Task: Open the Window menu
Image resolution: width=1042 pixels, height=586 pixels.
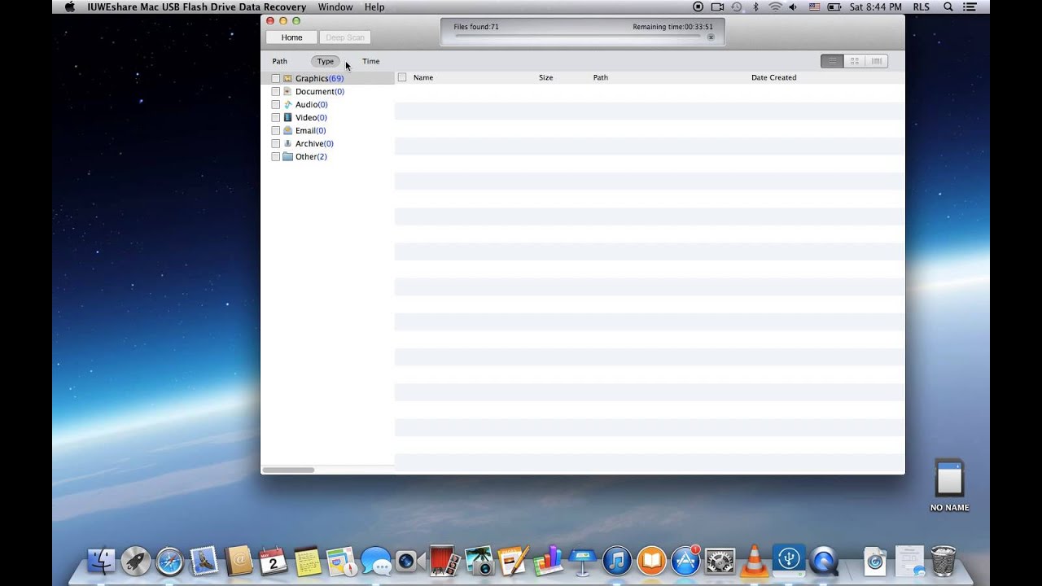Action: pyautogui.click(x=335, y=7)
